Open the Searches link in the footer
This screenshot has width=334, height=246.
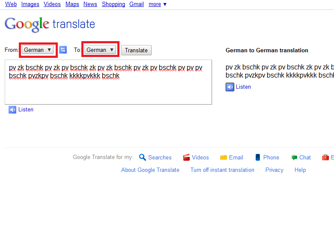tap(160, 158)
